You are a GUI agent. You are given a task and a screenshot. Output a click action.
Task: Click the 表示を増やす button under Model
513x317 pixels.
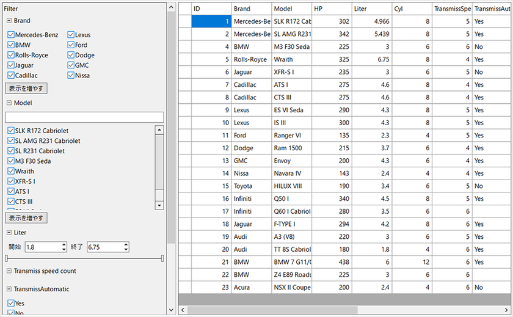(26, 218)
